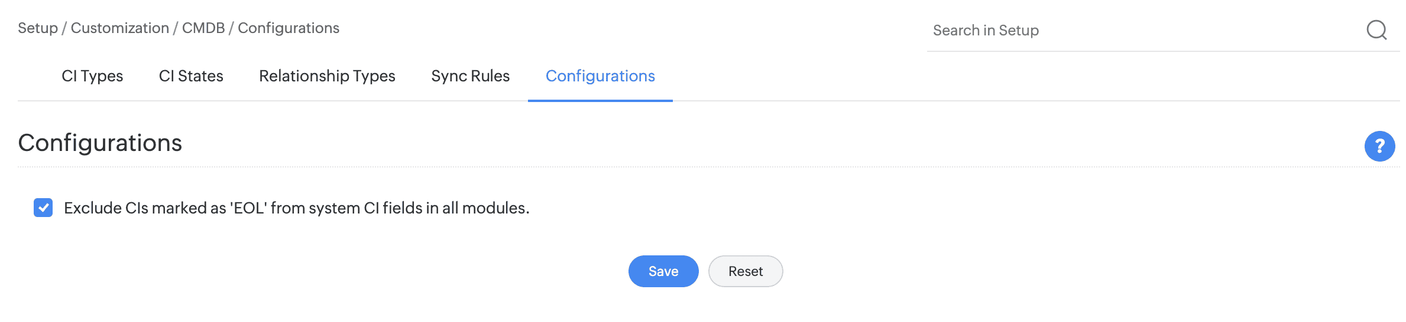Toggle the Exclude EOL CIs checkbox

43,208
